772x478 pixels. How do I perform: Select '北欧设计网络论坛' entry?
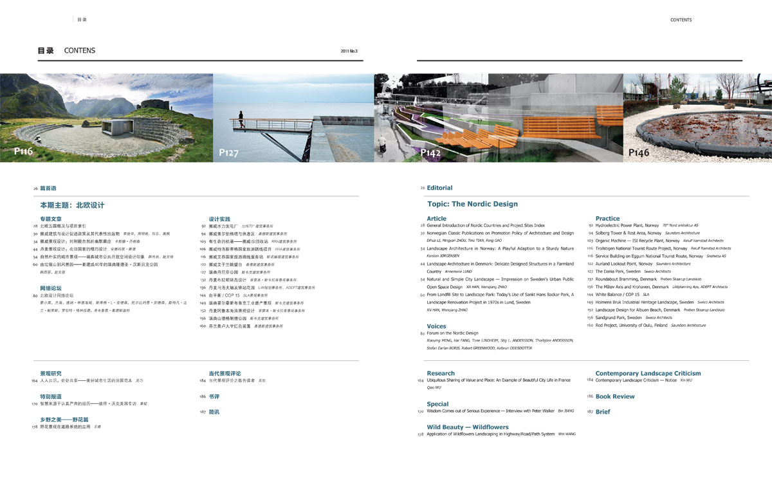[57, 295]
